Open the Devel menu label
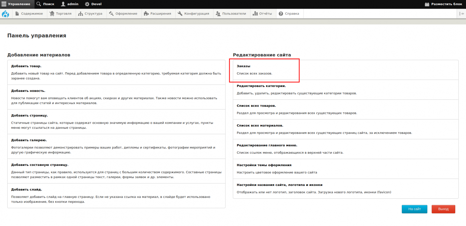Viewport: 466px width, 226px height. coord(96,4)
